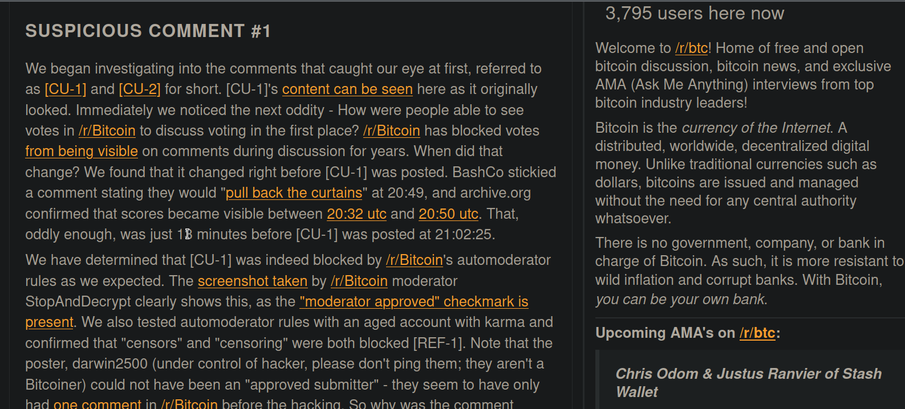This screenshot has height=409, width=905.
Task: Click /r/btc link in Upcoming AMA's heading
Action: pyautogui.click(x=757, y=333)
